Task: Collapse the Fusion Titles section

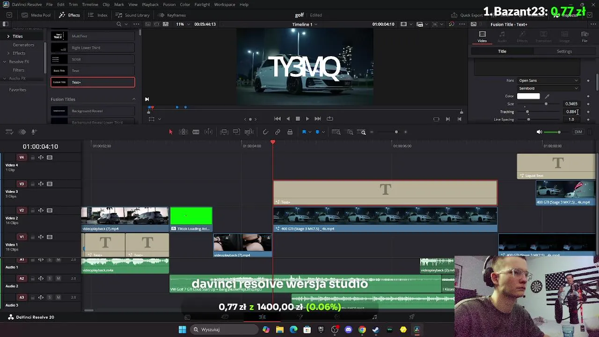Action: 134,99
